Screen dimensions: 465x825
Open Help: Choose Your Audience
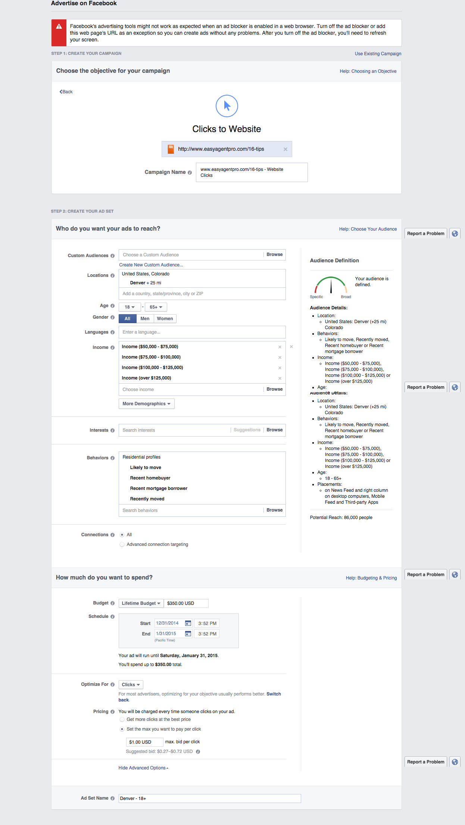pyautogui.click(x=368, y=229)
